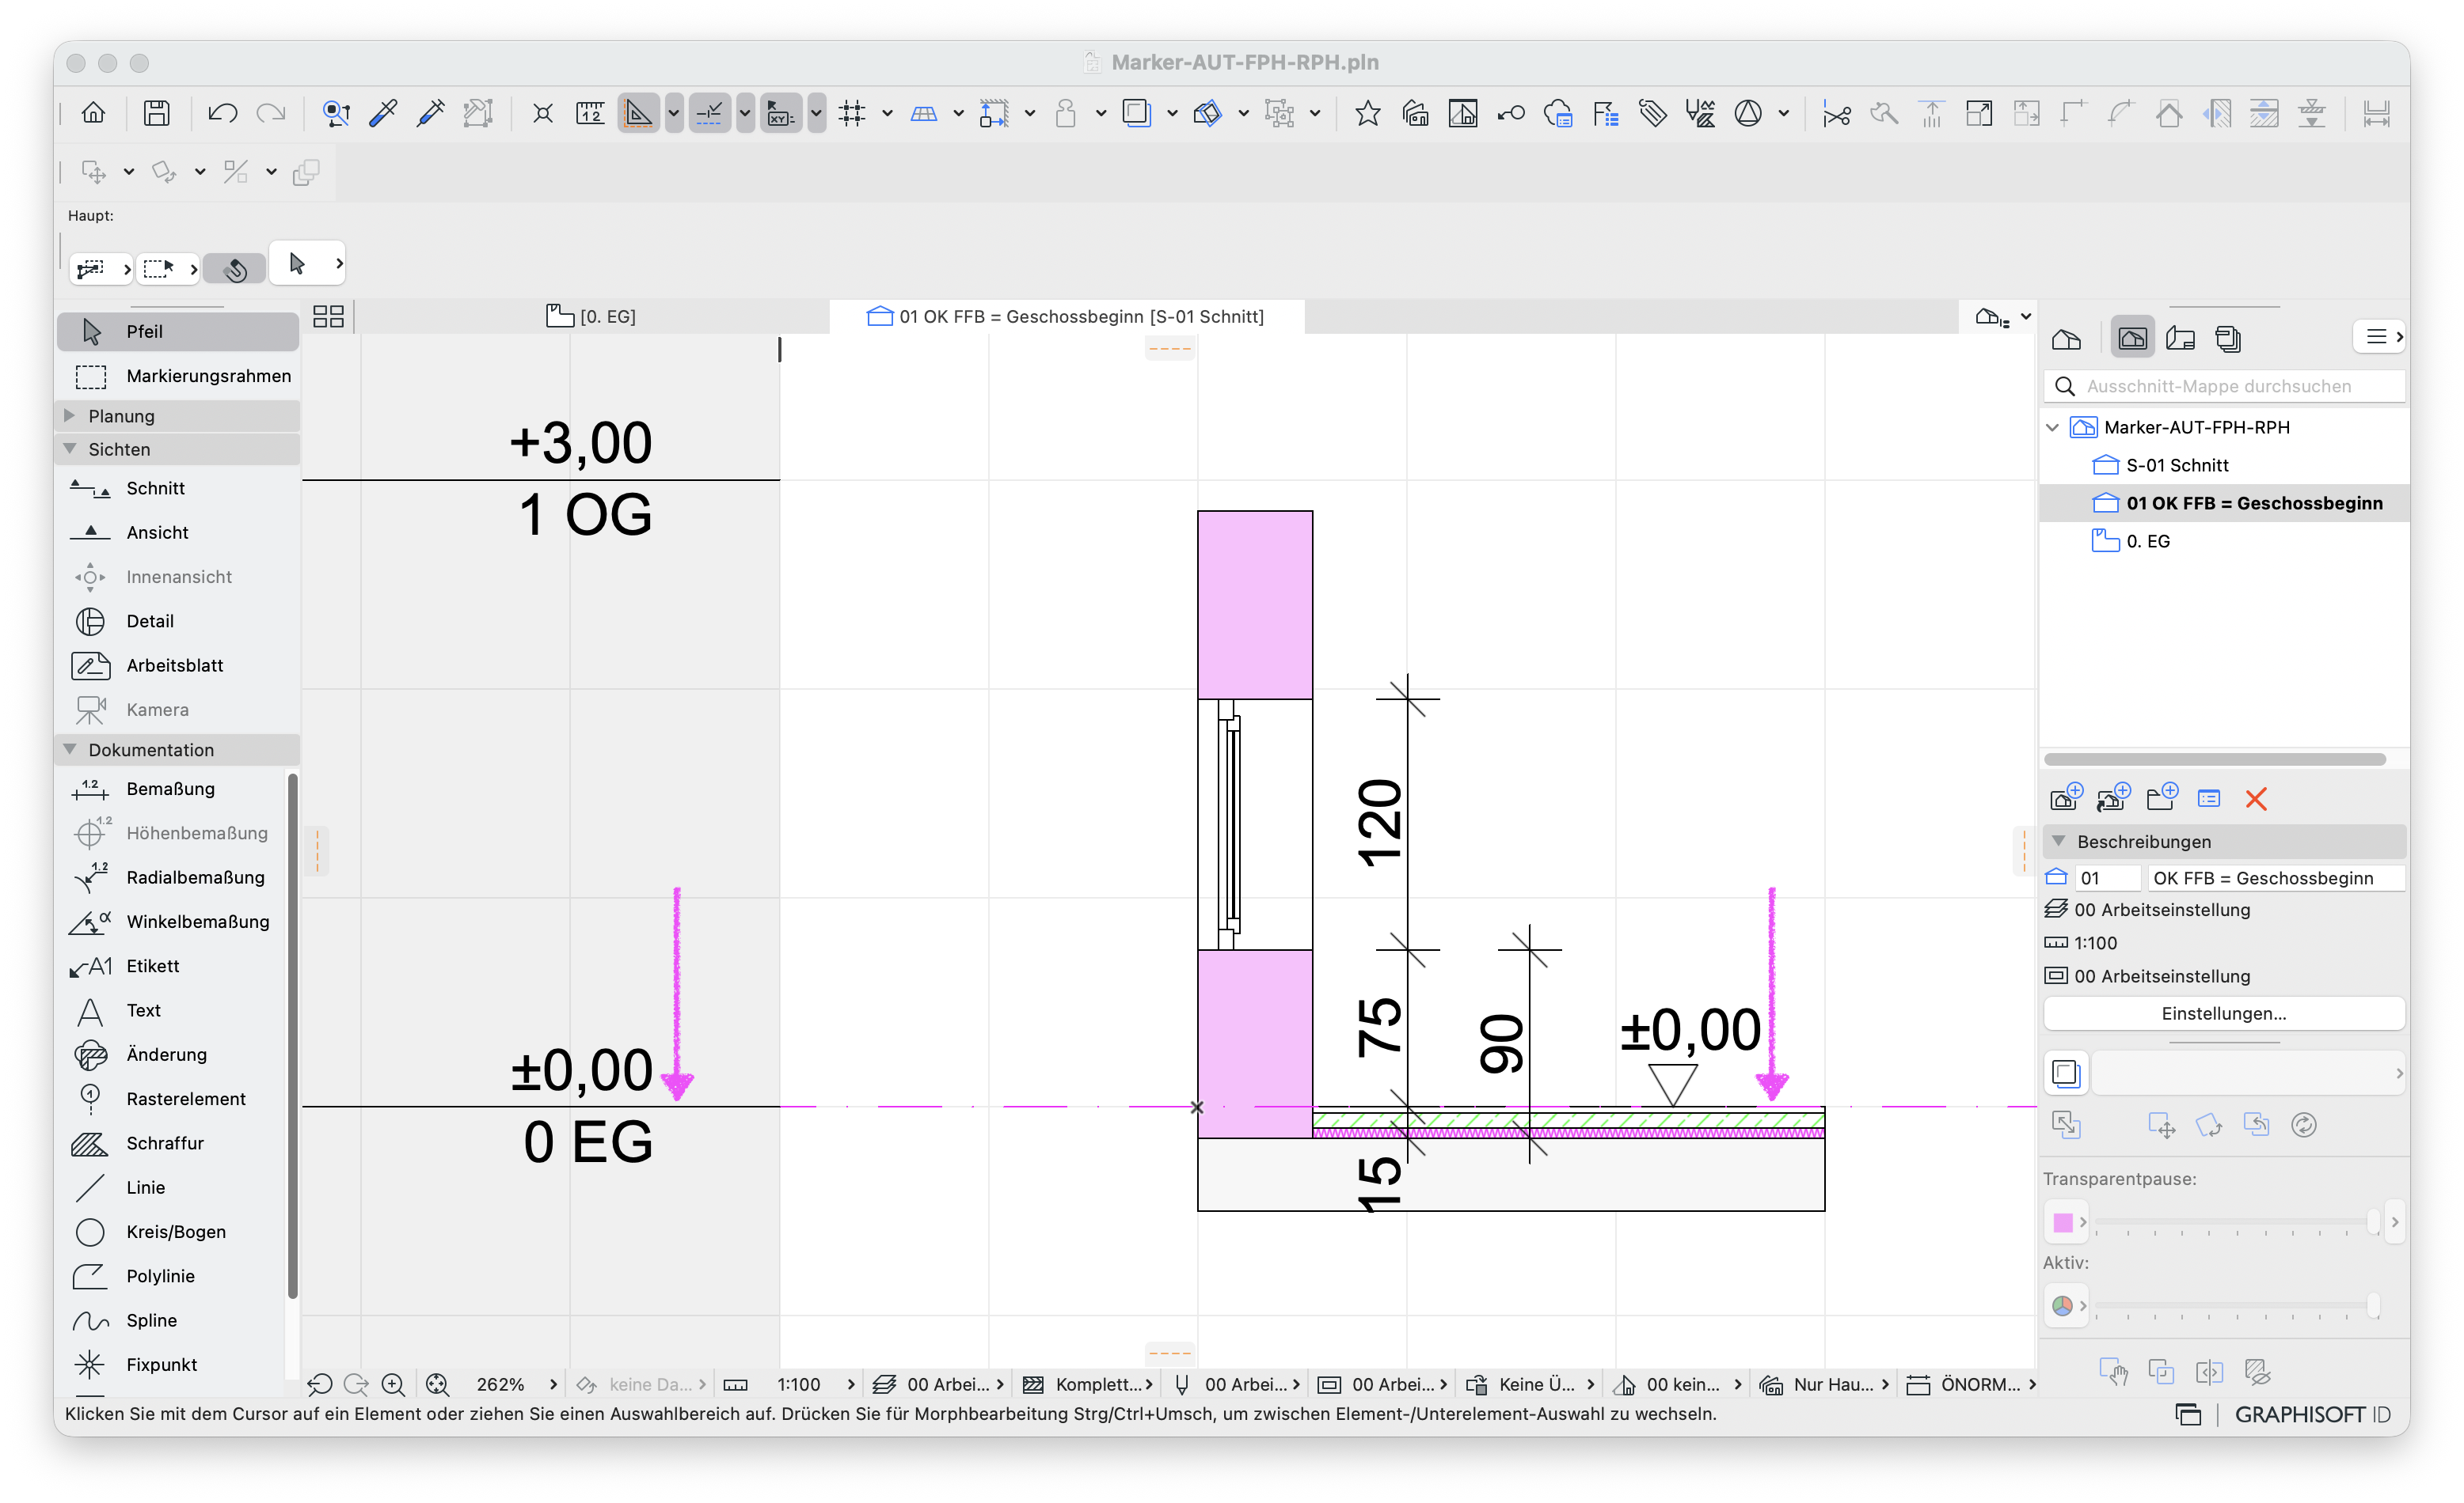Screen dimensions: 2464x1503
Task: Click the Ausschnitt-Mappe durchsuchen search field
Action: (x=2224, y=386)
